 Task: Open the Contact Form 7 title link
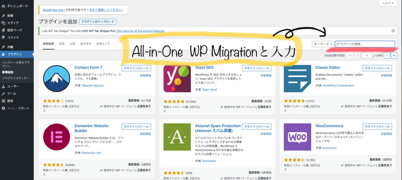pos(88,67)
